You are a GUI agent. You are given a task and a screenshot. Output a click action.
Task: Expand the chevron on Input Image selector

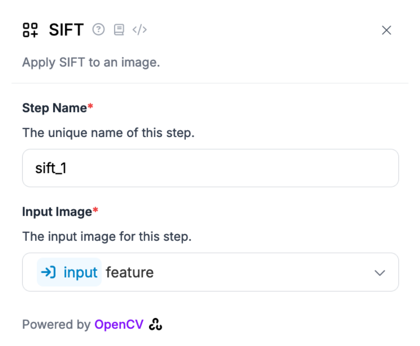point(379,273)
